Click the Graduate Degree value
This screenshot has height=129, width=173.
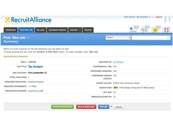(36, 82)
